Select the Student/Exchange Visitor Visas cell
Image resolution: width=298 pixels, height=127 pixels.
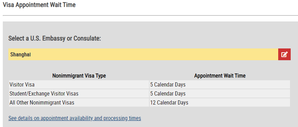[79, 93]
